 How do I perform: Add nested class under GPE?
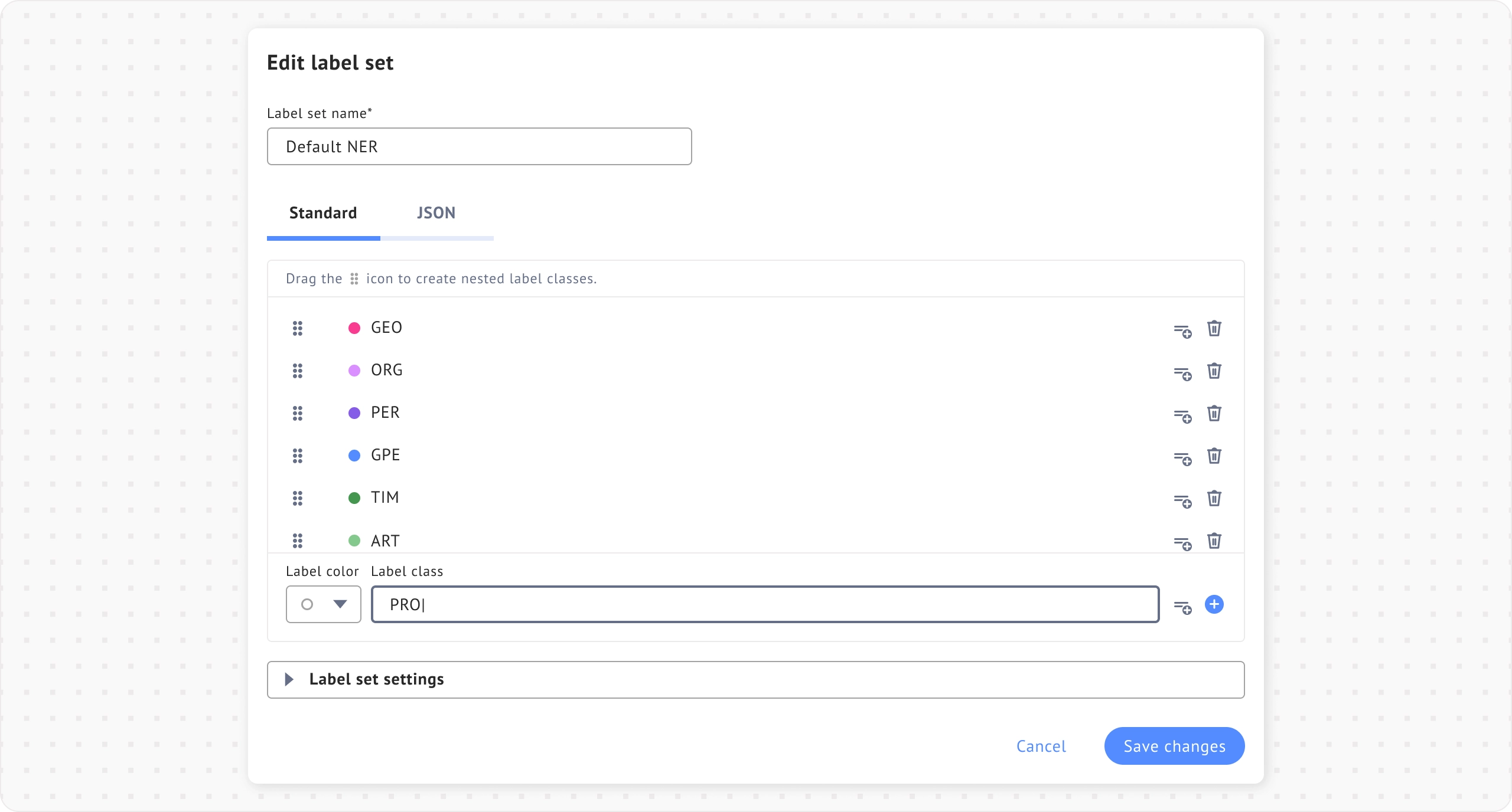[x=1182, y=459]
